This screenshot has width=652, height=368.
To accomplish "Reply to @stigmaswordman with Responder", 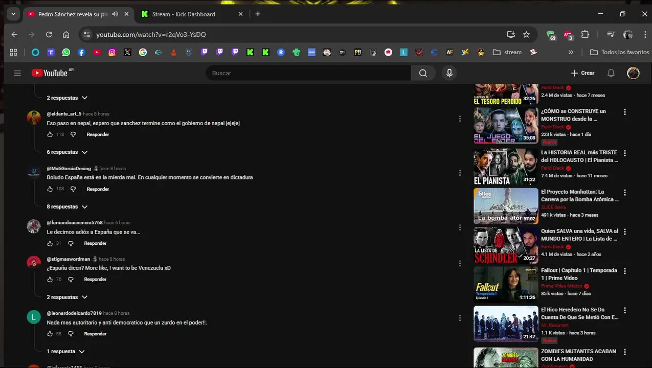I will tap(95, 280).
